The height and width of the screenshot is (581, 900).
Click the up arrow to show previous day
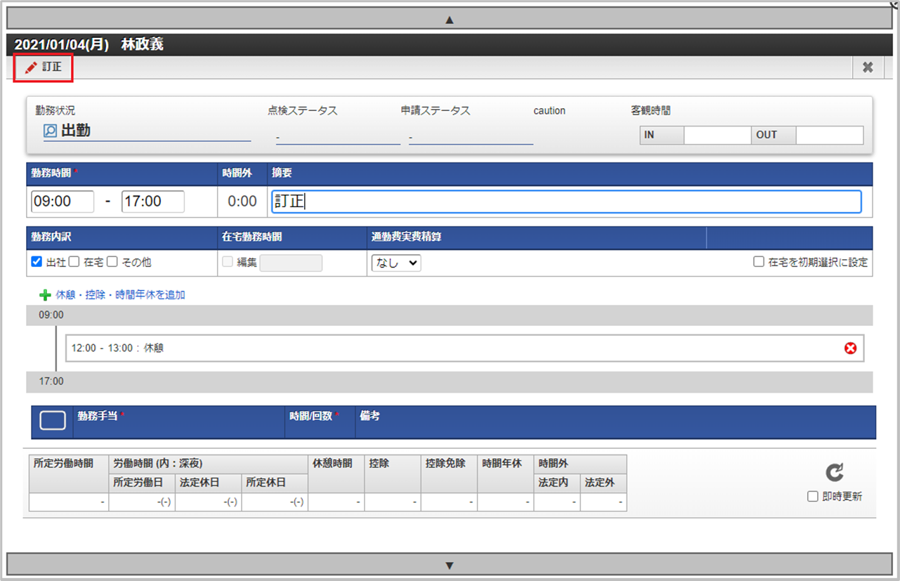(x=449, y=19)
